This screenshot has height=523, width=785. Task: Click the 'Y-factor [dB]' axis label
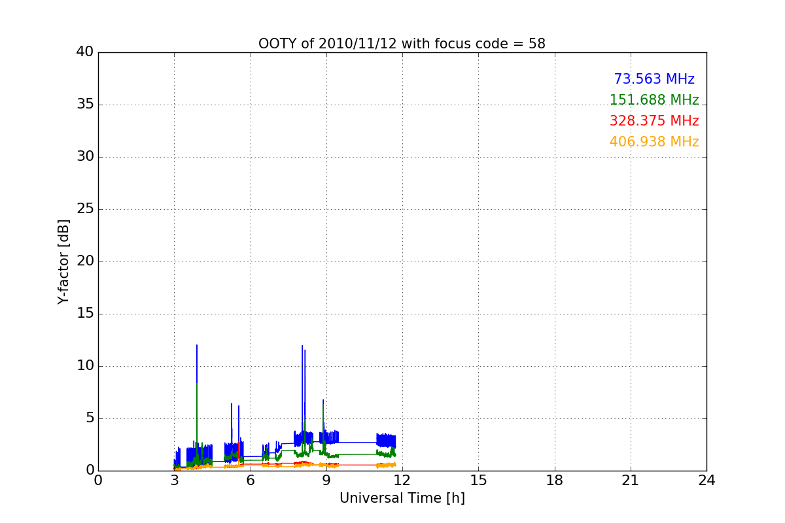(63, 261)
